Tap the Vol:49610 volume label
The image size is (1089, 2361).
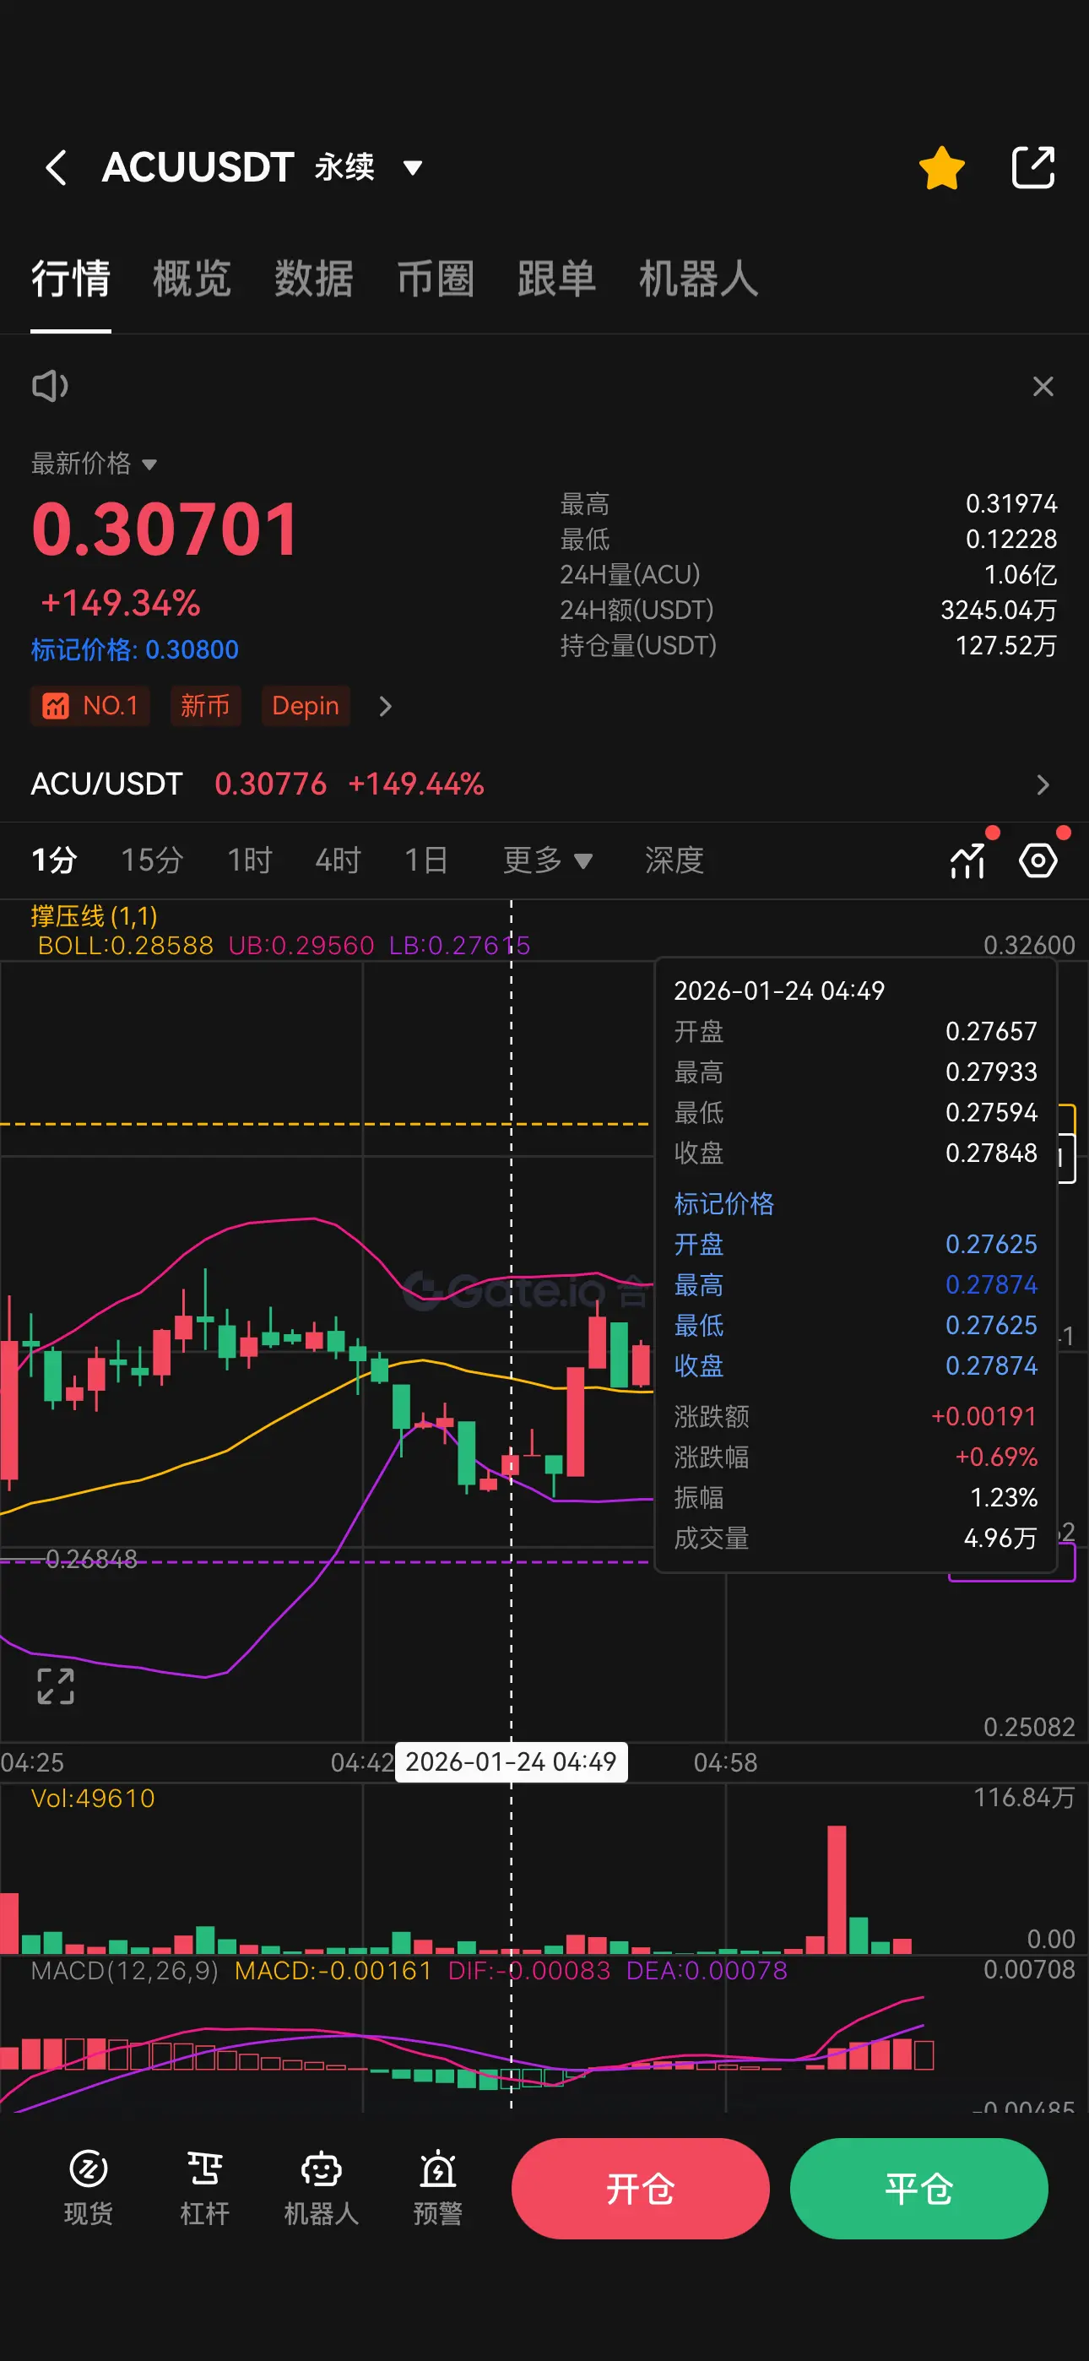coord(93,1799)
